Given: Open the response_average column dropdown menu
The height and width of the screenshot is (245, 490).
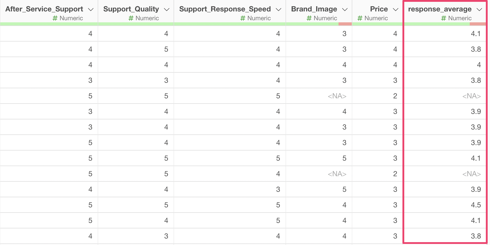Looking at the screenshot, I should tap(479, 10).
